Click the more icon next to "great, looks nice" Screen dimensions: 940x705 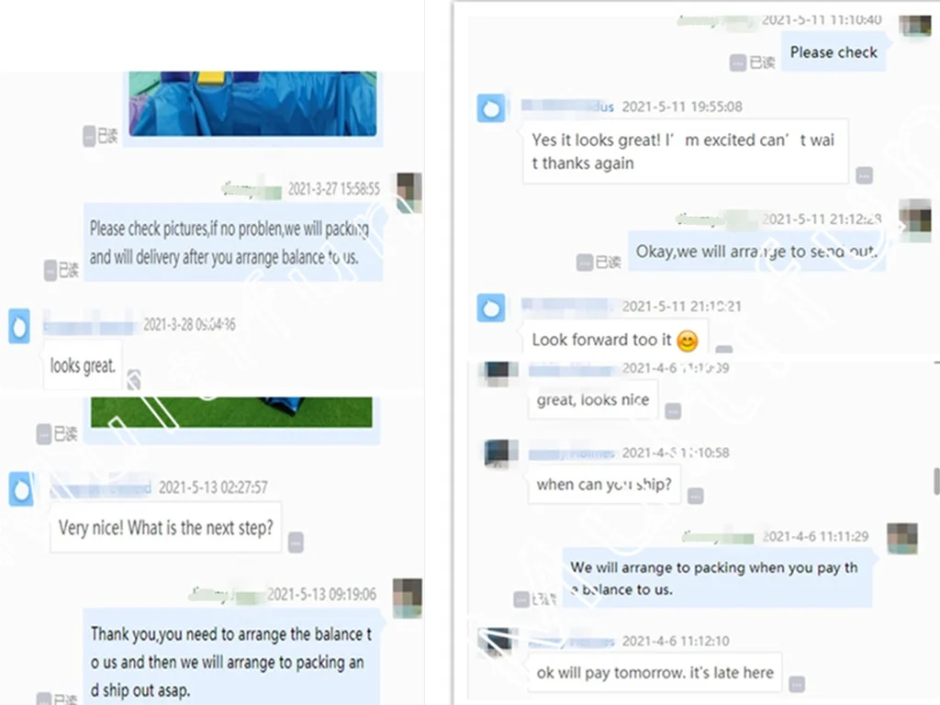click(x=673, y=411)
